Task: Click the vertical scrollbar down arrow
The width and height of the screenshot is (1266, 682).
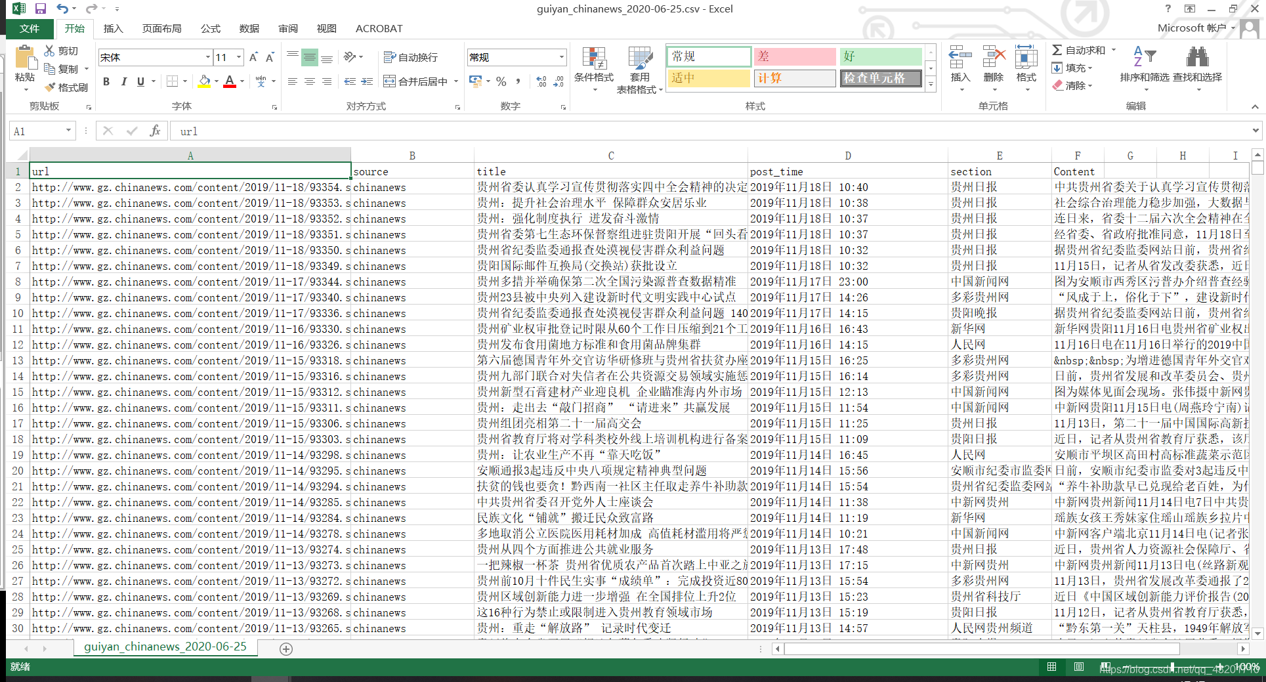Action: [x=1257, y=633]
